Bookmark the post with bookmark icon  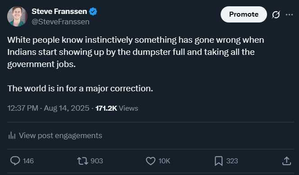tap(218, 161)
